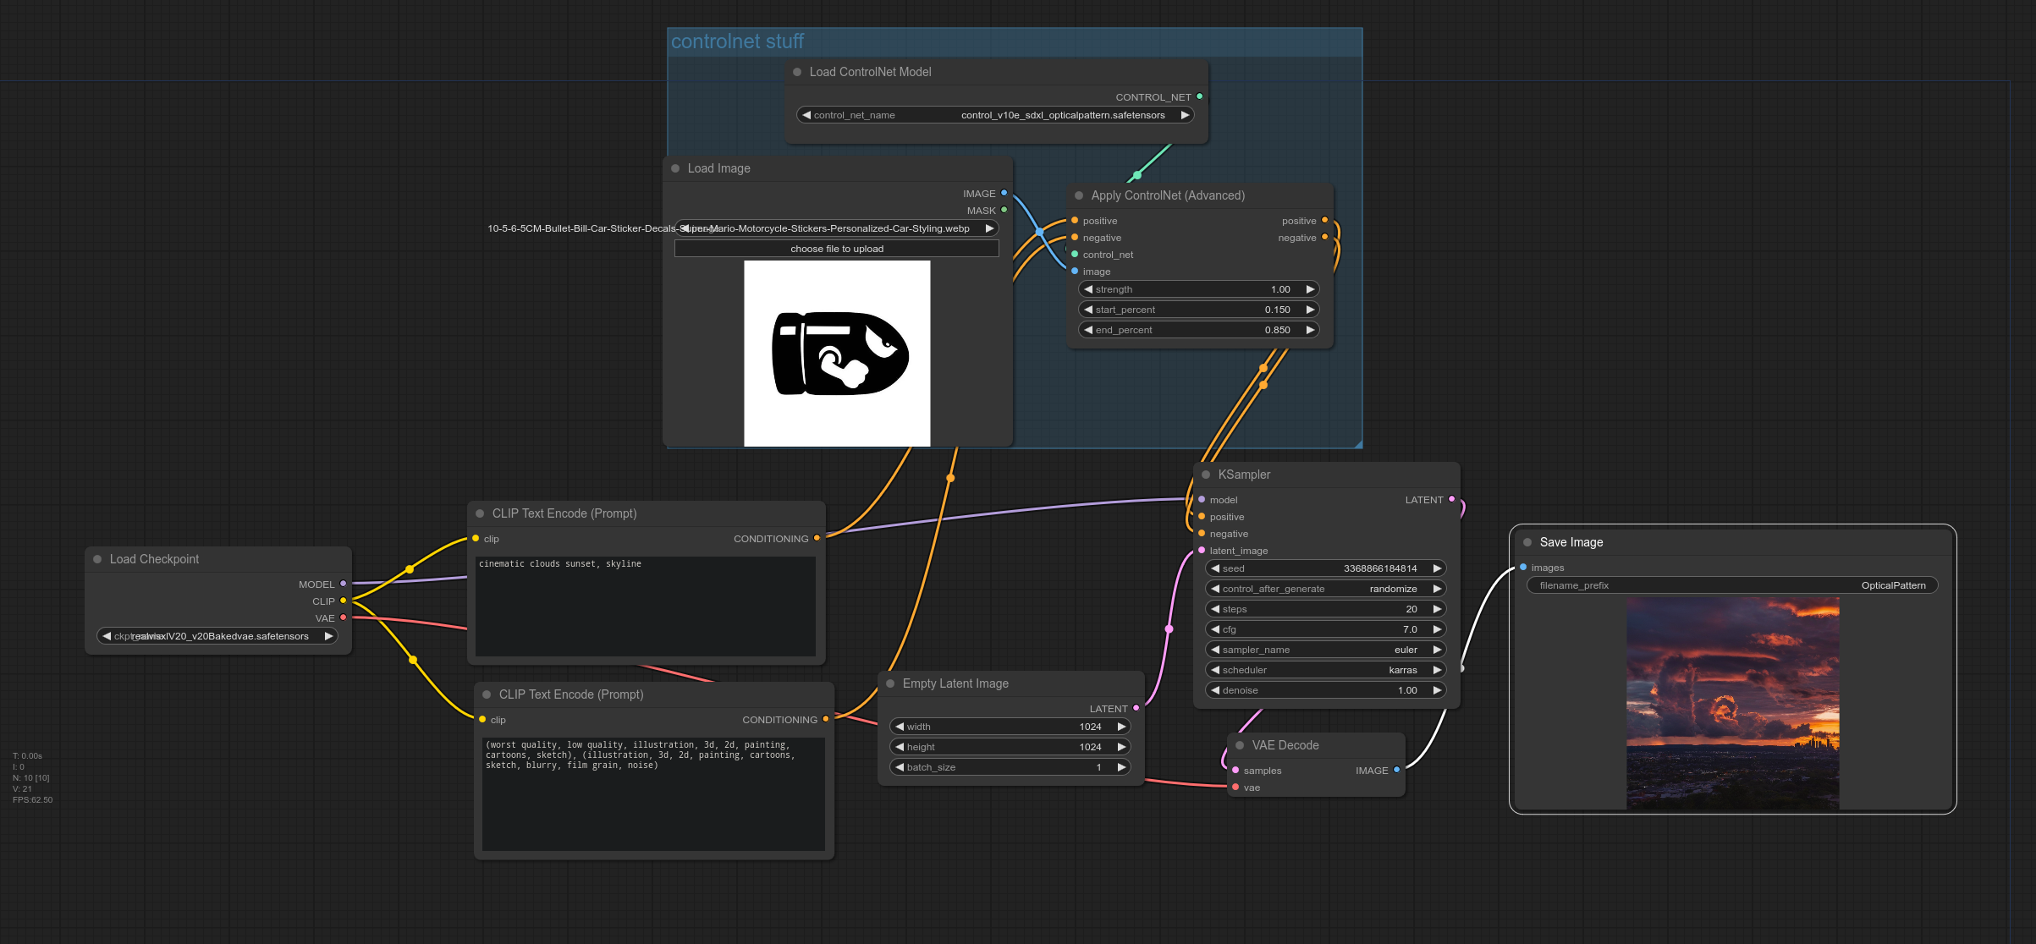Image resolution: width=2036 pixels, height=944 pixels.
Task: Click the choose file to upload button
Action: [836, 248]
